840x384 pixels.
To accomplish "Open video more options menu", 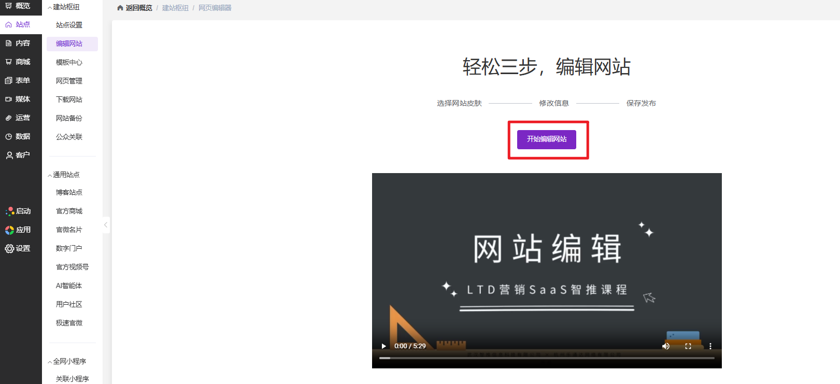I will coord(710,346).
